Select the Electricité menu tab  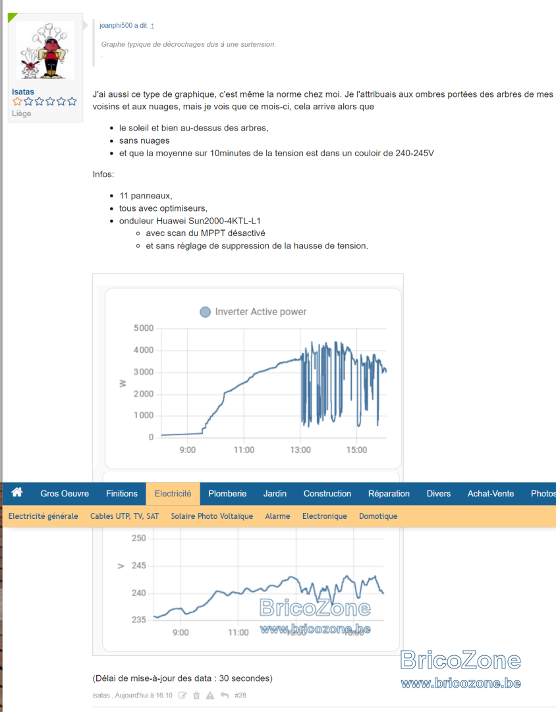coord(173,494)
